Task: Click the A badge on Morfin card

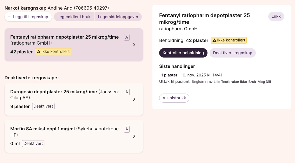Action: [127, 129]
